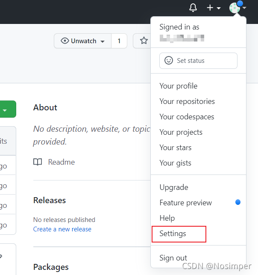Open Your codespaces
258x275 pixels.
point(187,117)
